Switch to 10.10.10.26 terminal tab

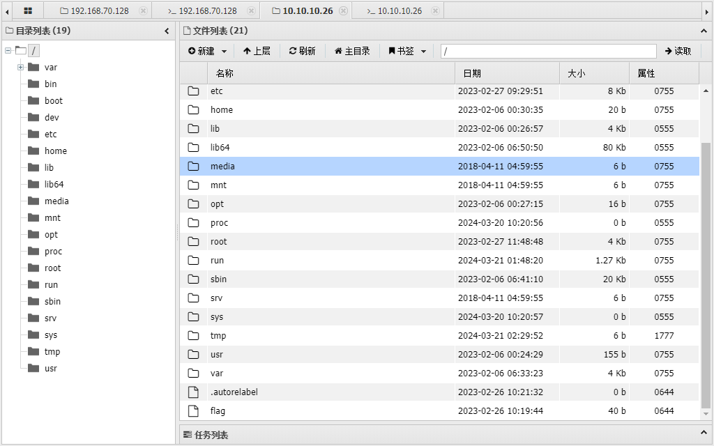(x=395, y=11)
